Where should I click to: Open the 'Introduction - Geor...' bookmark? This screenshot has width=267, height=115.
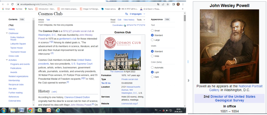[45, 9]
